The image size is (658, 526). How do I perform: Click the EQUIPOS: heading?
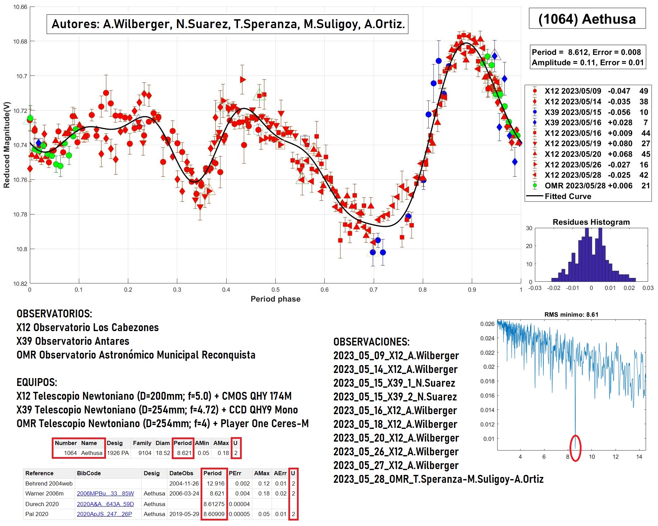(37, 382)
